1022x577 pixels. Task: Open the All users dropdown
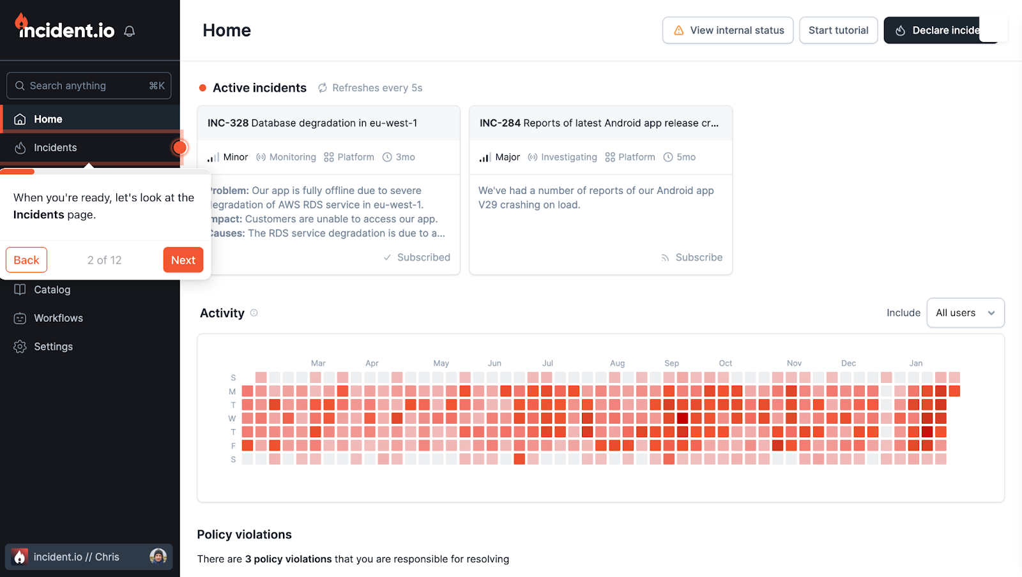(x=965, y=313)
